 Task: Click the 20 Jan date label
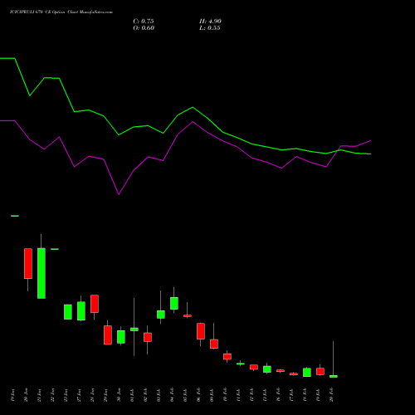[26, 395]
